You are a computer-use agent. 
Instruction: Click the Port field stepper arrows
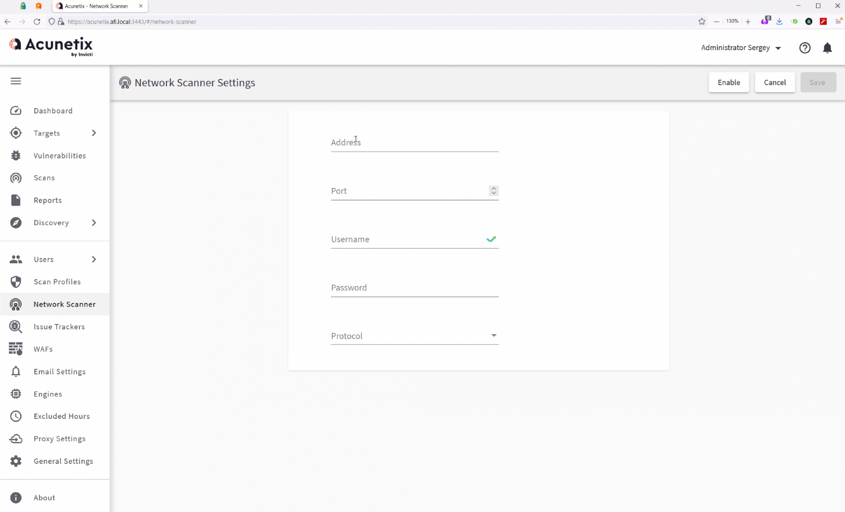click(493, 191)
